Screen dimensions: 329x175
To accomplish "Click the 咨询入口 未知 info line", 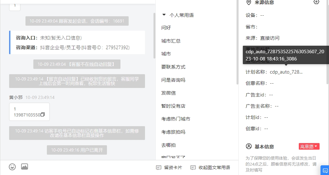I will pyautogui.click(x=49, y=38).
